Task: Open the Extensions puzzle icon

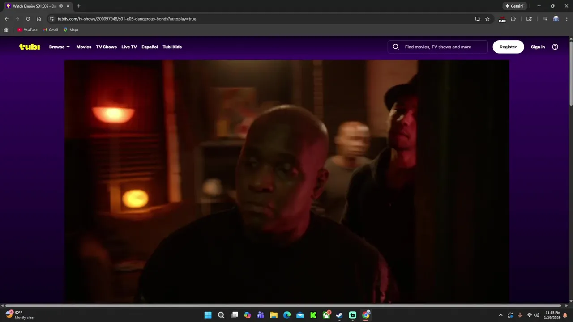Action: click(x=513, y=19)
